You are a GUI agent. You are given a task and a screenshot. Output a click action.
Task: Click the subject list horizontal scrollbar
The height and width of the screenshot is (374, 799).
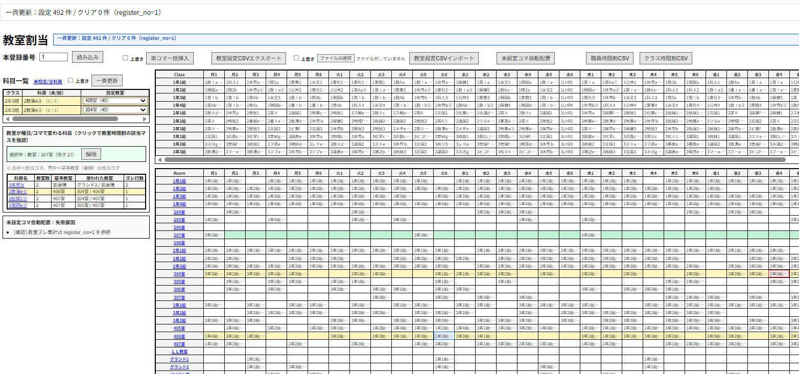(x=61, y=119)
